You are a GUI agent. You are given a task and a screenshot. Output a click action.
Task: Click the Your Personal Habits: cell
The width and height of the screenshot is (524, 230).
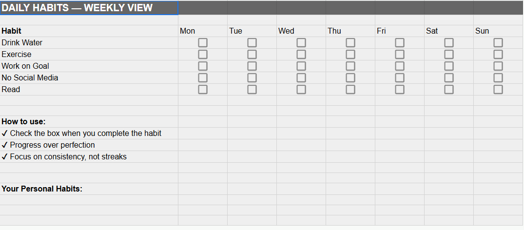point(89,189)
